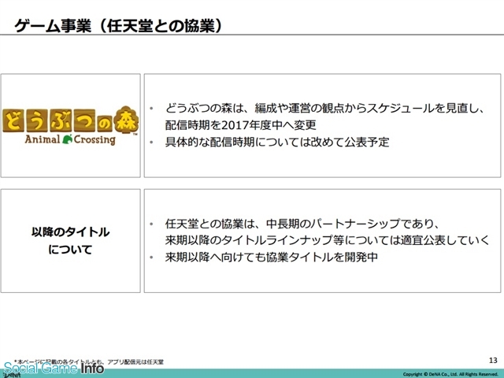This screenshot has width=504, height=378.
Task: Click the heading 以降のタイトルについて
Action: pyautogui.click(x=70, y=240)
